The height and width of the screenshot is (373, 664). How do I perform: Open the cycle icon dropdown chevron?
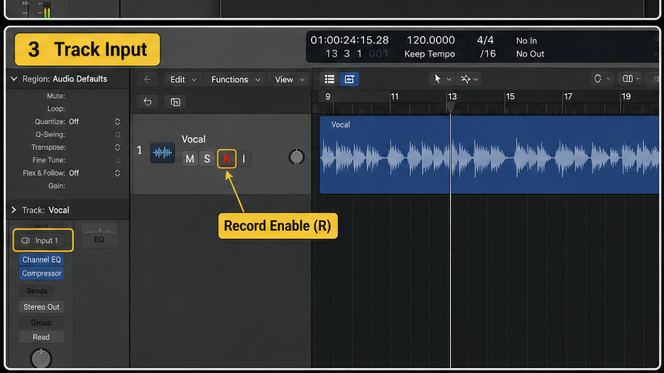coord(608,79)
